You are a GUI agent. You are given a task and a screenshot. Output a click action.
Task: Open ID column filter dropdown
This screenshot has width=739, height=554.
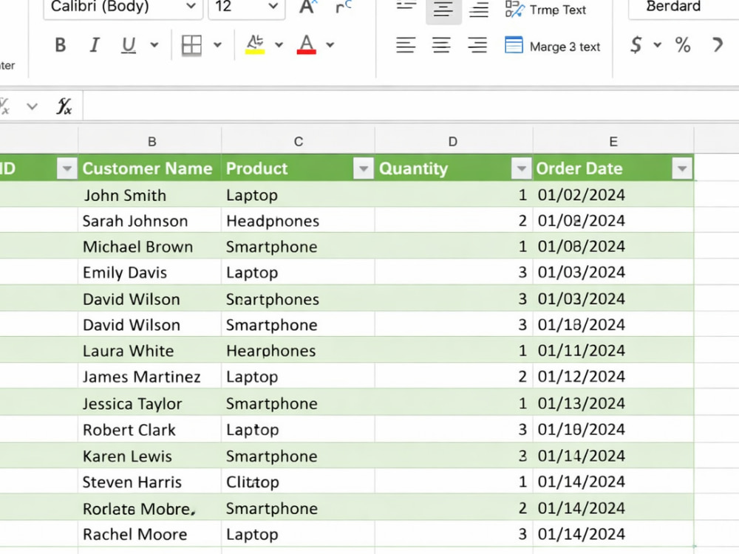67,168
